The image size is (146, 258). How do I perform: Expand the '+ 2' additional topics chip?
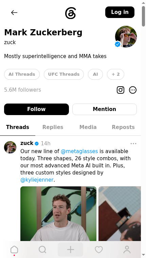(x=115, y=74)
